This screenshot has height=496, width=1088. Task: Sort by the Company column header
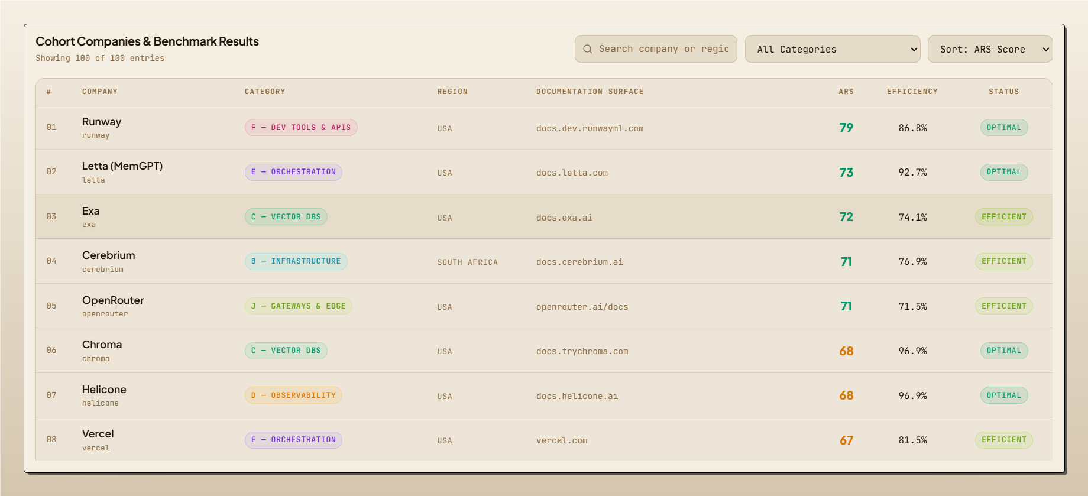pyautogui.click(x=100, y=92)
